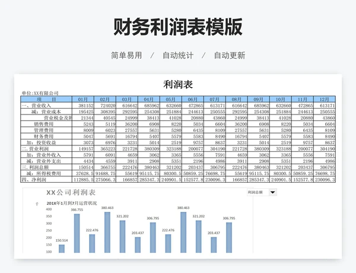Image resolution: width=356 pixels, height=273 pixels.
Task: Click the 利润总额 combo box text field
Action: (258, 192)
